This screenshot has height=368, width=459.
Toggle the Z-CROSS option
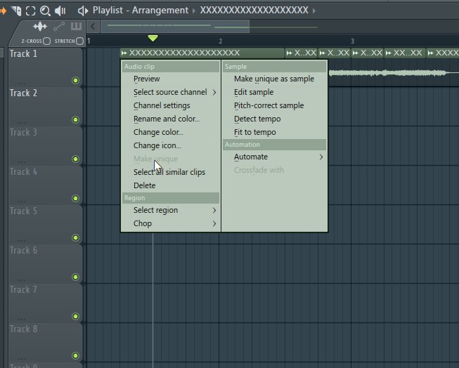click(x=47, y=41)
